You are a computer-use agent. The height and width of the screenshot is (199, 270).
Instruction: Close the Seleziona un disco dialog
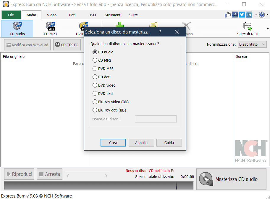click(177, 32)
